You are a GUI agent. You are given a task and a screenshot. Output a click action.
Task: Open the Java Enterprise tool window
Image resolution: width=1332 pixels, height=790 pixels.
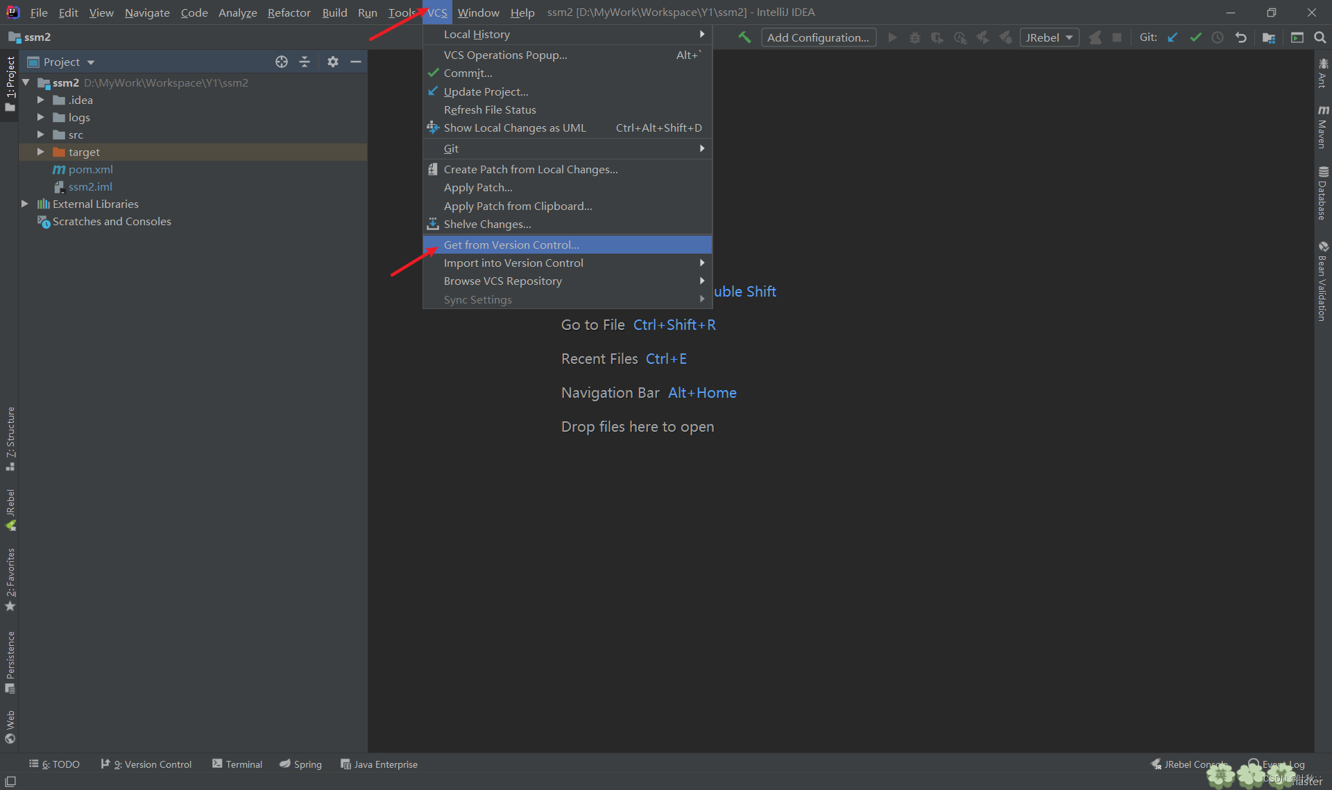tap(379, 764)
